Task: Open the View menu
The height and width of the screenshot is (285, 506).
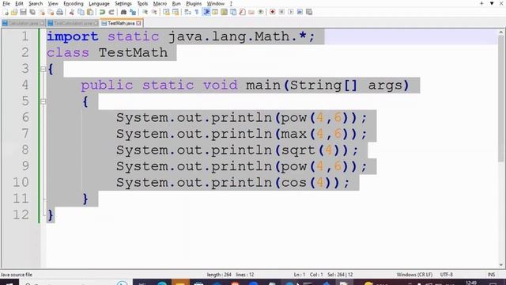Action: click(x=53, y=3)
